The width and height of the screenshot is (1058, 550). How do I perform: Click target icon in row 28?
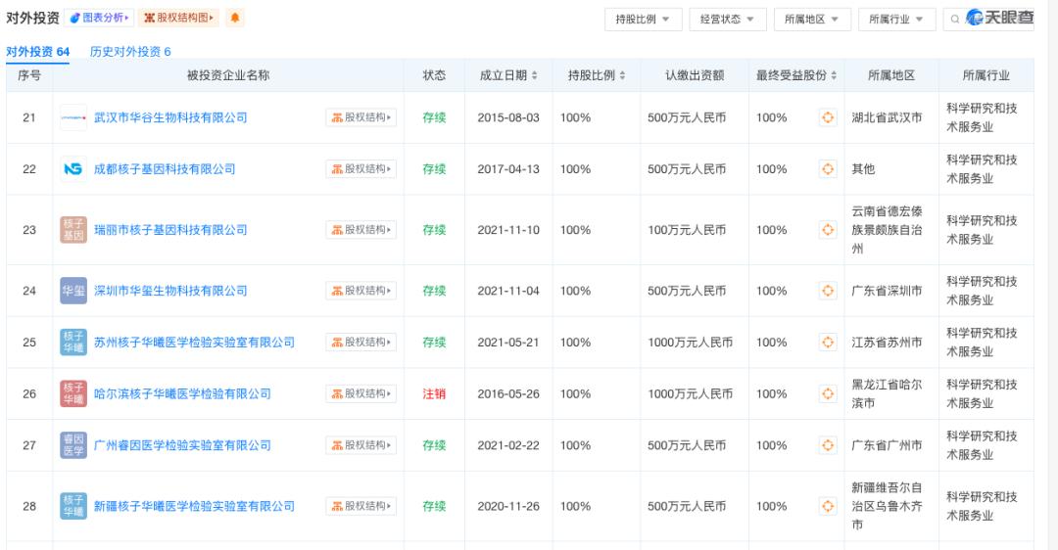[x=828, y=506]
